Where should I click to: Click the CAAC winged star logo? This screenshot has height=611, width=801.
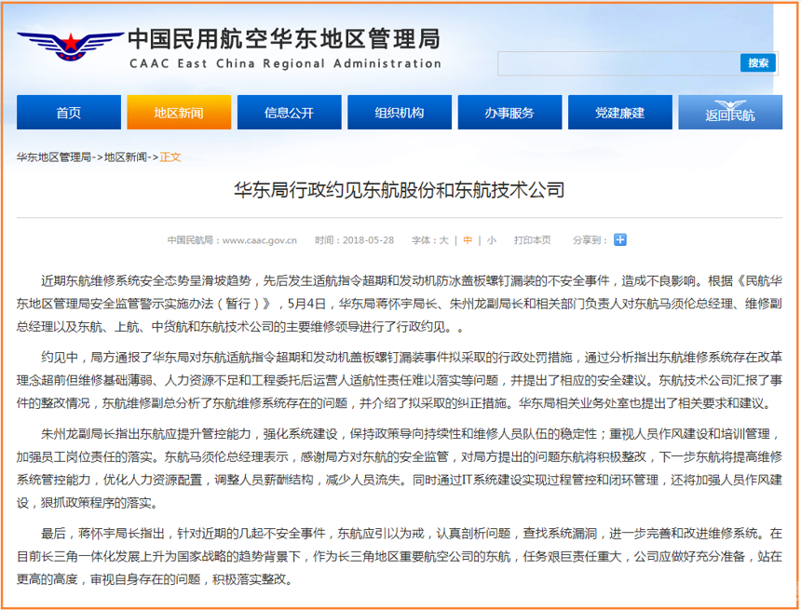click(71, 46)
